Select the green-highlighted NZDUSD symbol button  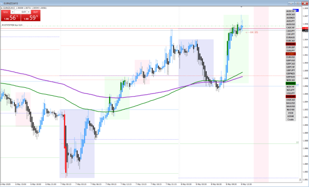291,83
